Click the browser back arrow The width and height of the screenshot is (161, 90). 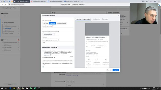pyautogui.click(x=2, y=4)
